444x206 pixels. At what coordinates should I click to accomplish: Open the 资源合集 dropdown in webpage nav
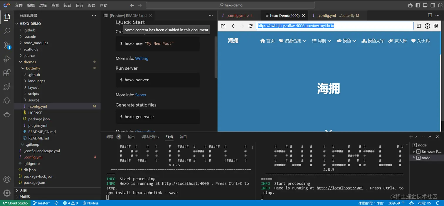coord(292,41)
